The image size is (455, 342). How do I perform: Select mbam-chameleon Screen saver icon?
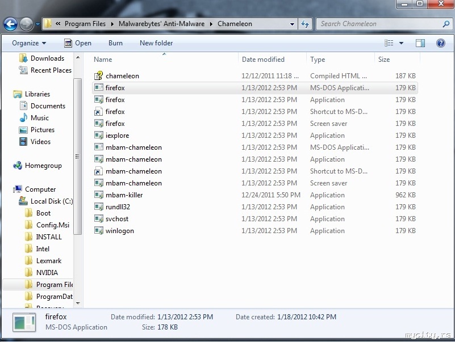point(99,183)
